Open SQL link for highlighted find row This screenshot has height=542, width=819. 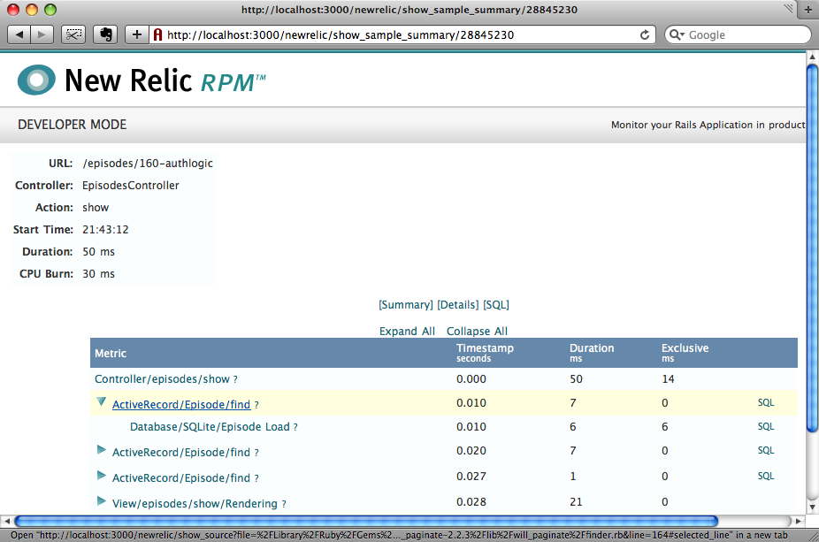click(x=766, y=402)
